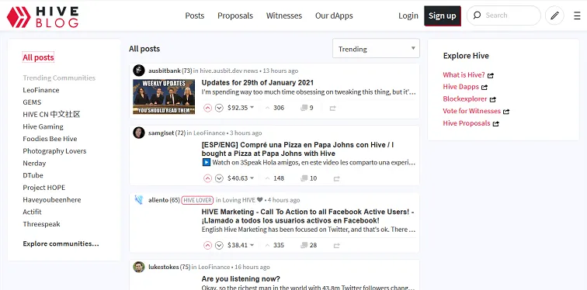The width and height of the screenshot is (587, 290).
Task: Click the search magnifier icon
Action: coord(477,16)
